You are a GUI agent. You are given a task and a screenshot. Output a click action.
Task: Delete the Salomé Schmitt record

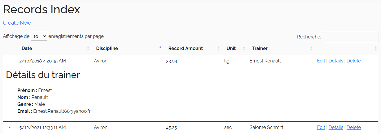353,128
